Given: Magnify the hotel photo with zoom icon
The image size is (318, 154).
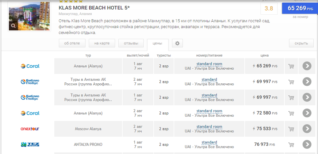Looking at the screenshot, I should point(13,26).
